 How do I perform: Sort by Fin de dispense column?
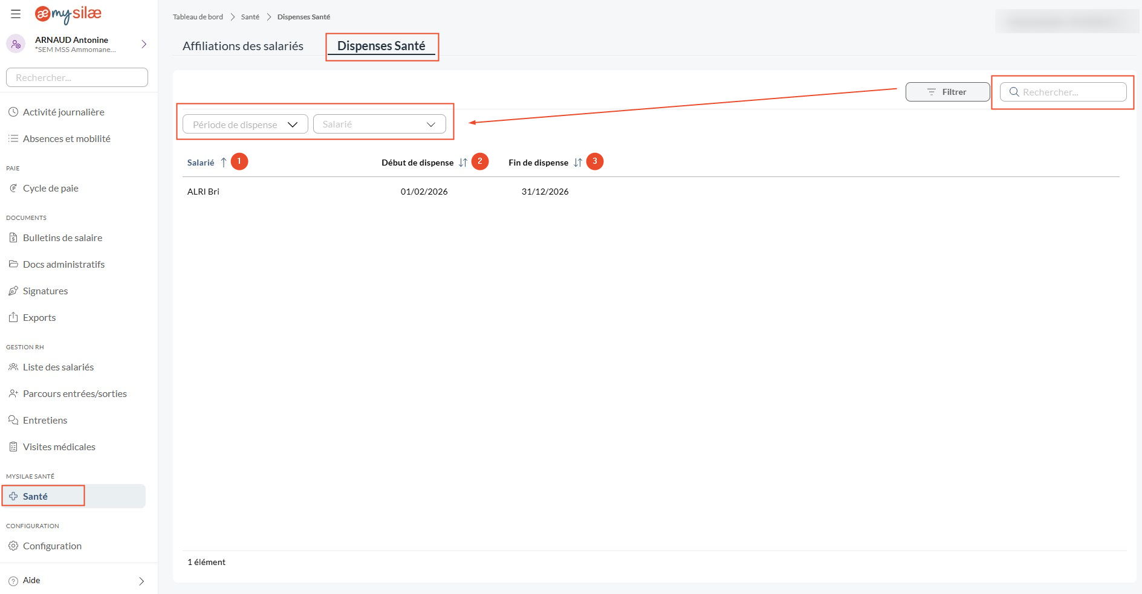click(538, 163)
